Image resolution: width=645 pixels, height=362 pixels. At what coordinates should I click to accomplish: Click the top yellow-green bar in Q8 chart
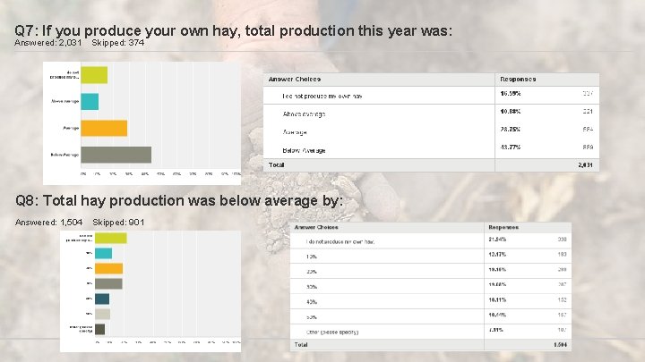(110, 238)
